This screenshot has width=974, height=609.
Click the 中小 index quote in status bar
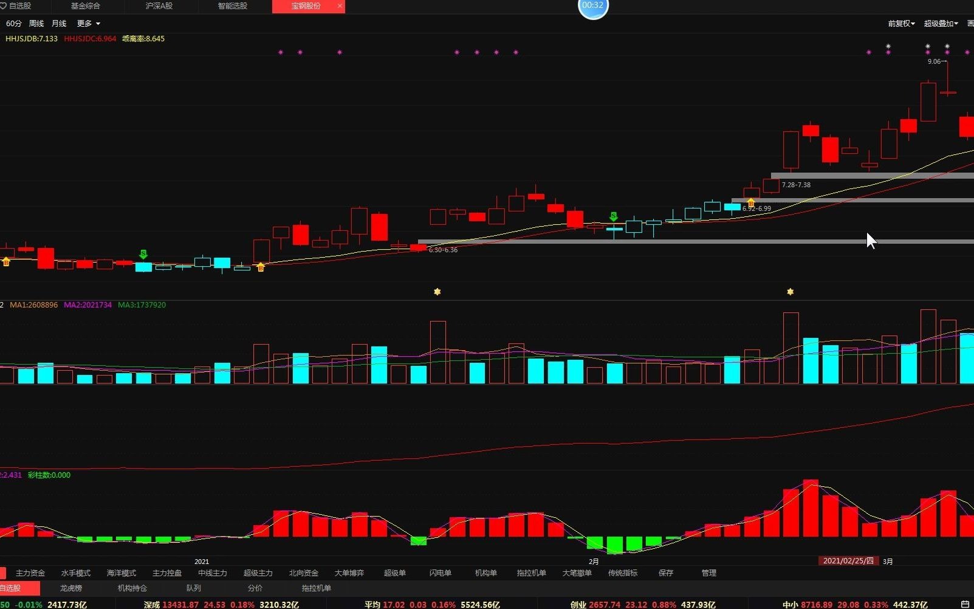click(x=855, y=604)
